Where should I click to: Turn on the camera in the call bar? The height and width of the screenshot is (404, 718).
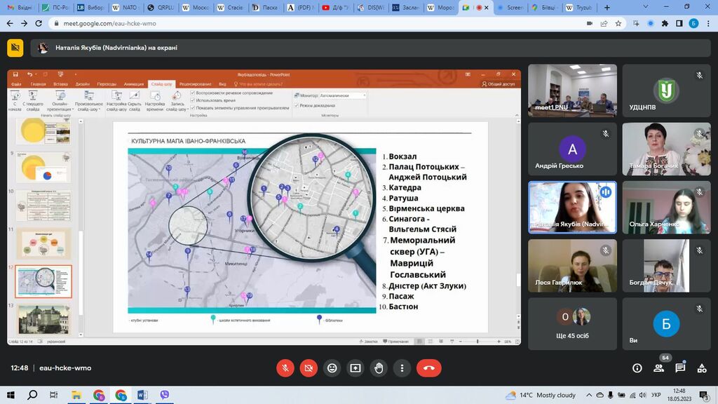point(308,368)
